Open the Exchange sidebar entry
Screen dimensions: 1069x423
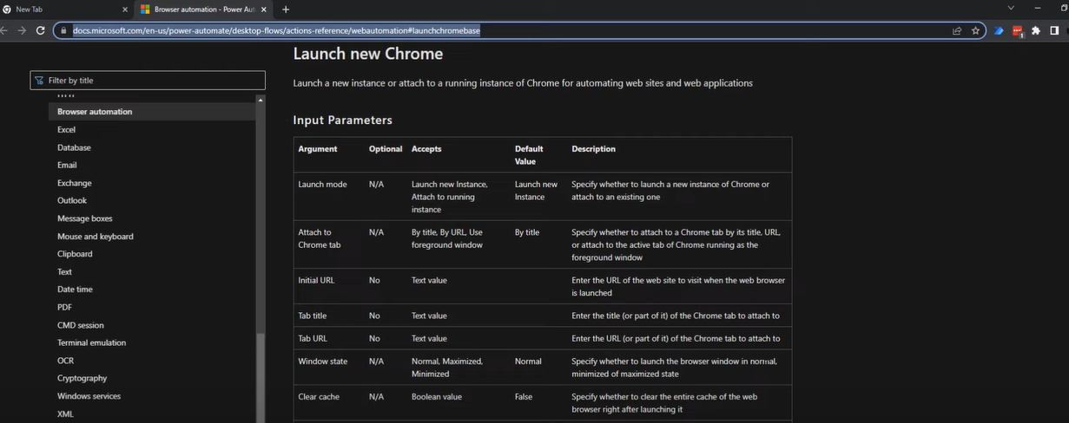click(x=75, y=183)
